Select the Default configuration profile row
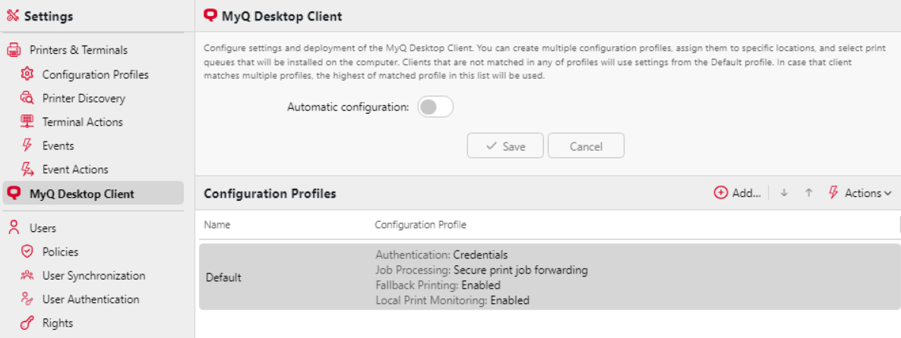Viewport: 901px width, 338px height. 549,277
